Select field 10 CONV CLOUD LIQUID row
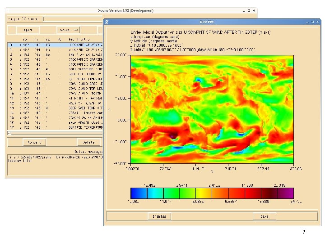The image size is (325, 243). coord(56,94)
